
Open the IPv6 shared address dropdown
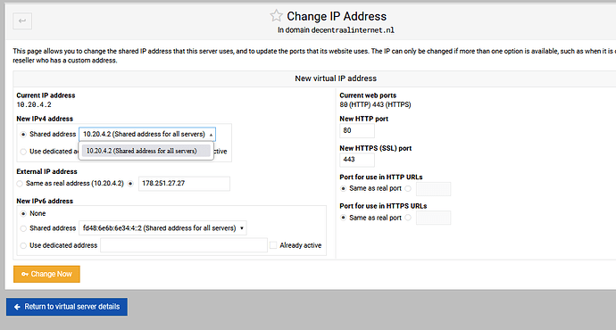point(162,228)
